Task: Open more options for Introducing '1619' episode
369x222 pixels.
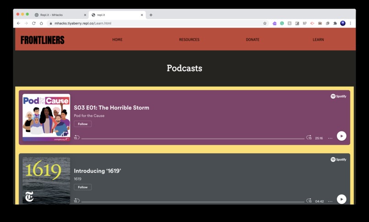Action: click(330, 201)
